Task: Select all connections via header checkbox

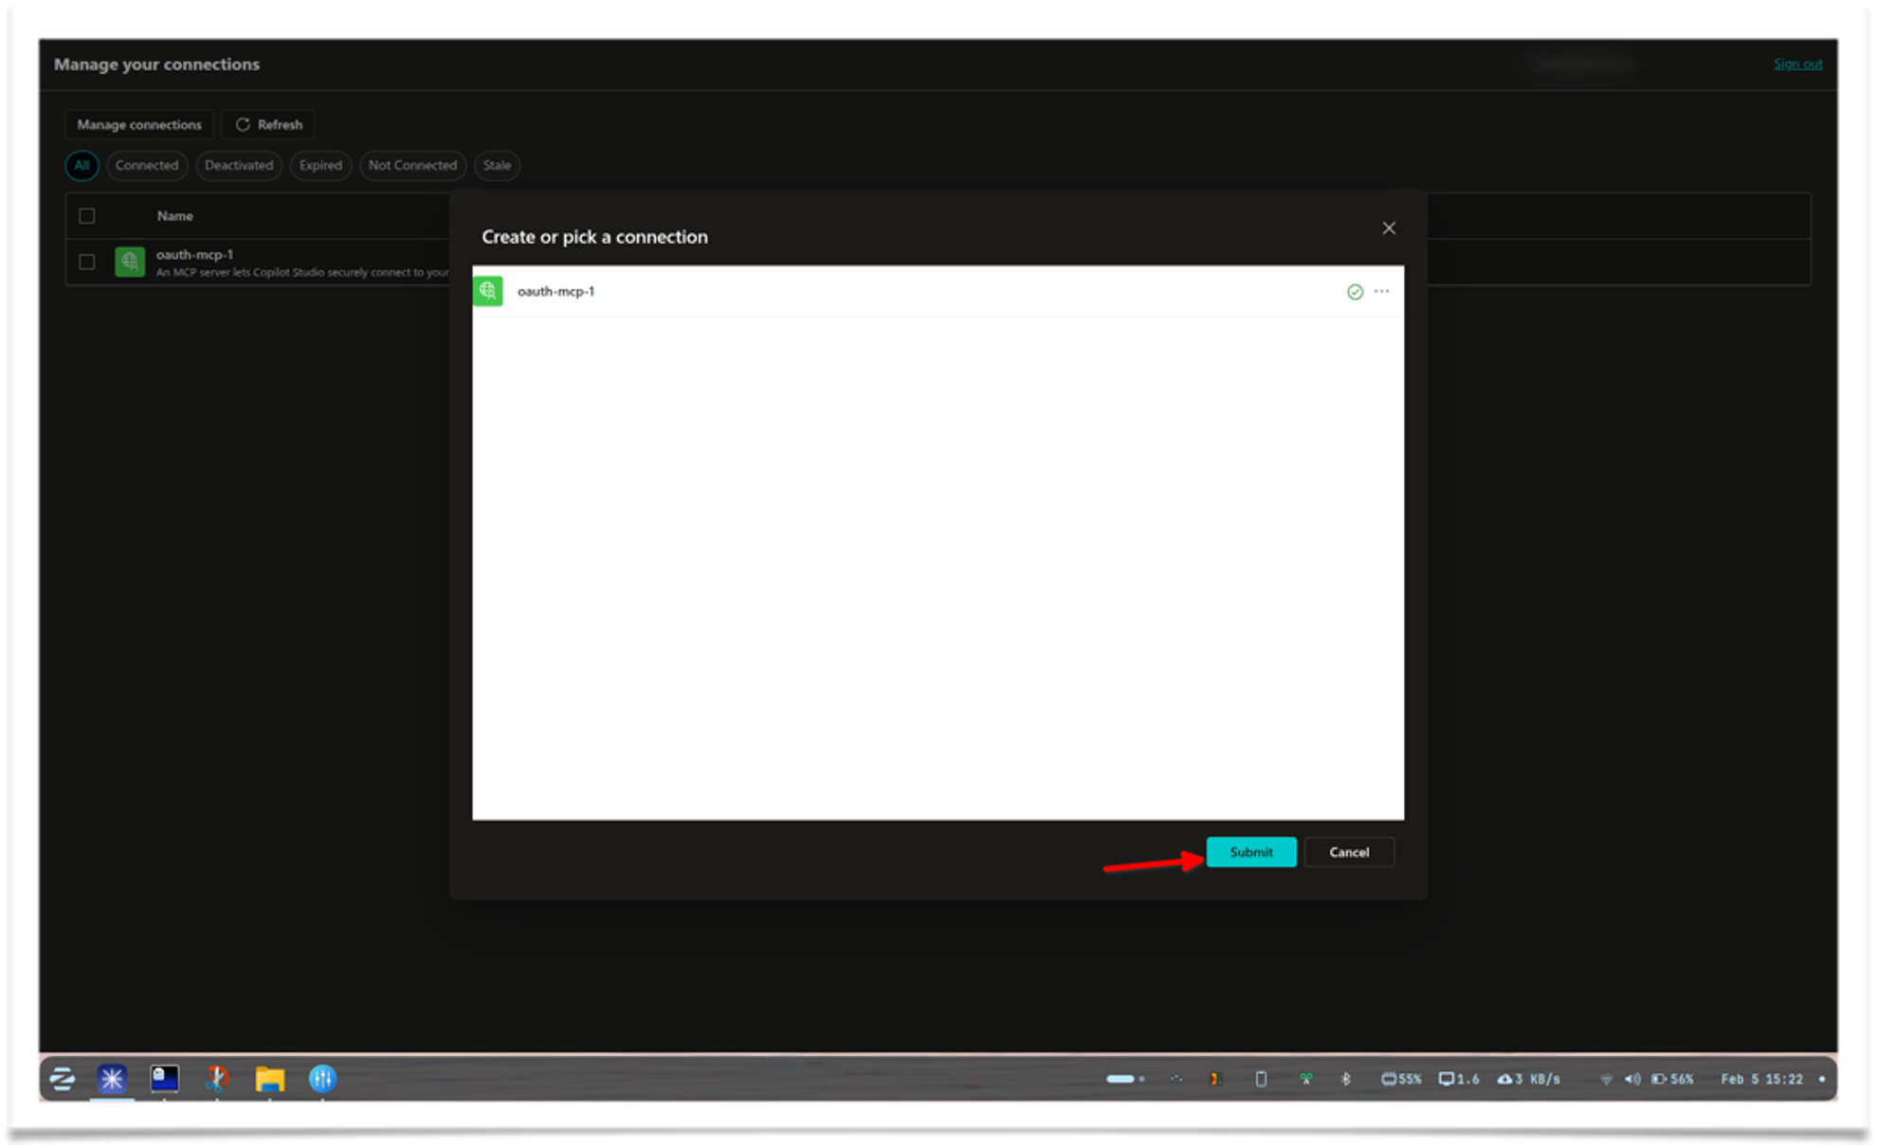Action: (88, 216)
